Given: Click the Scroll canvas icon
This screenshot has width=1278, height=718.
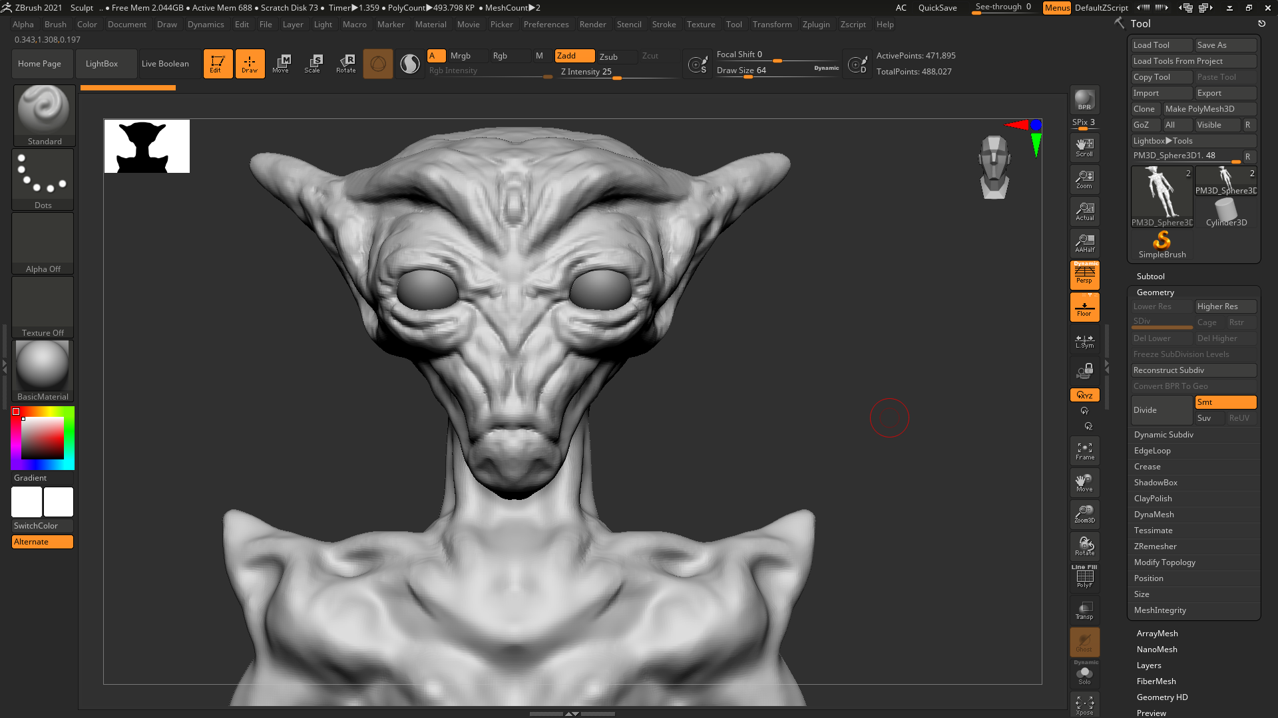Looking at the screenshot, I should pos(1084,148).
